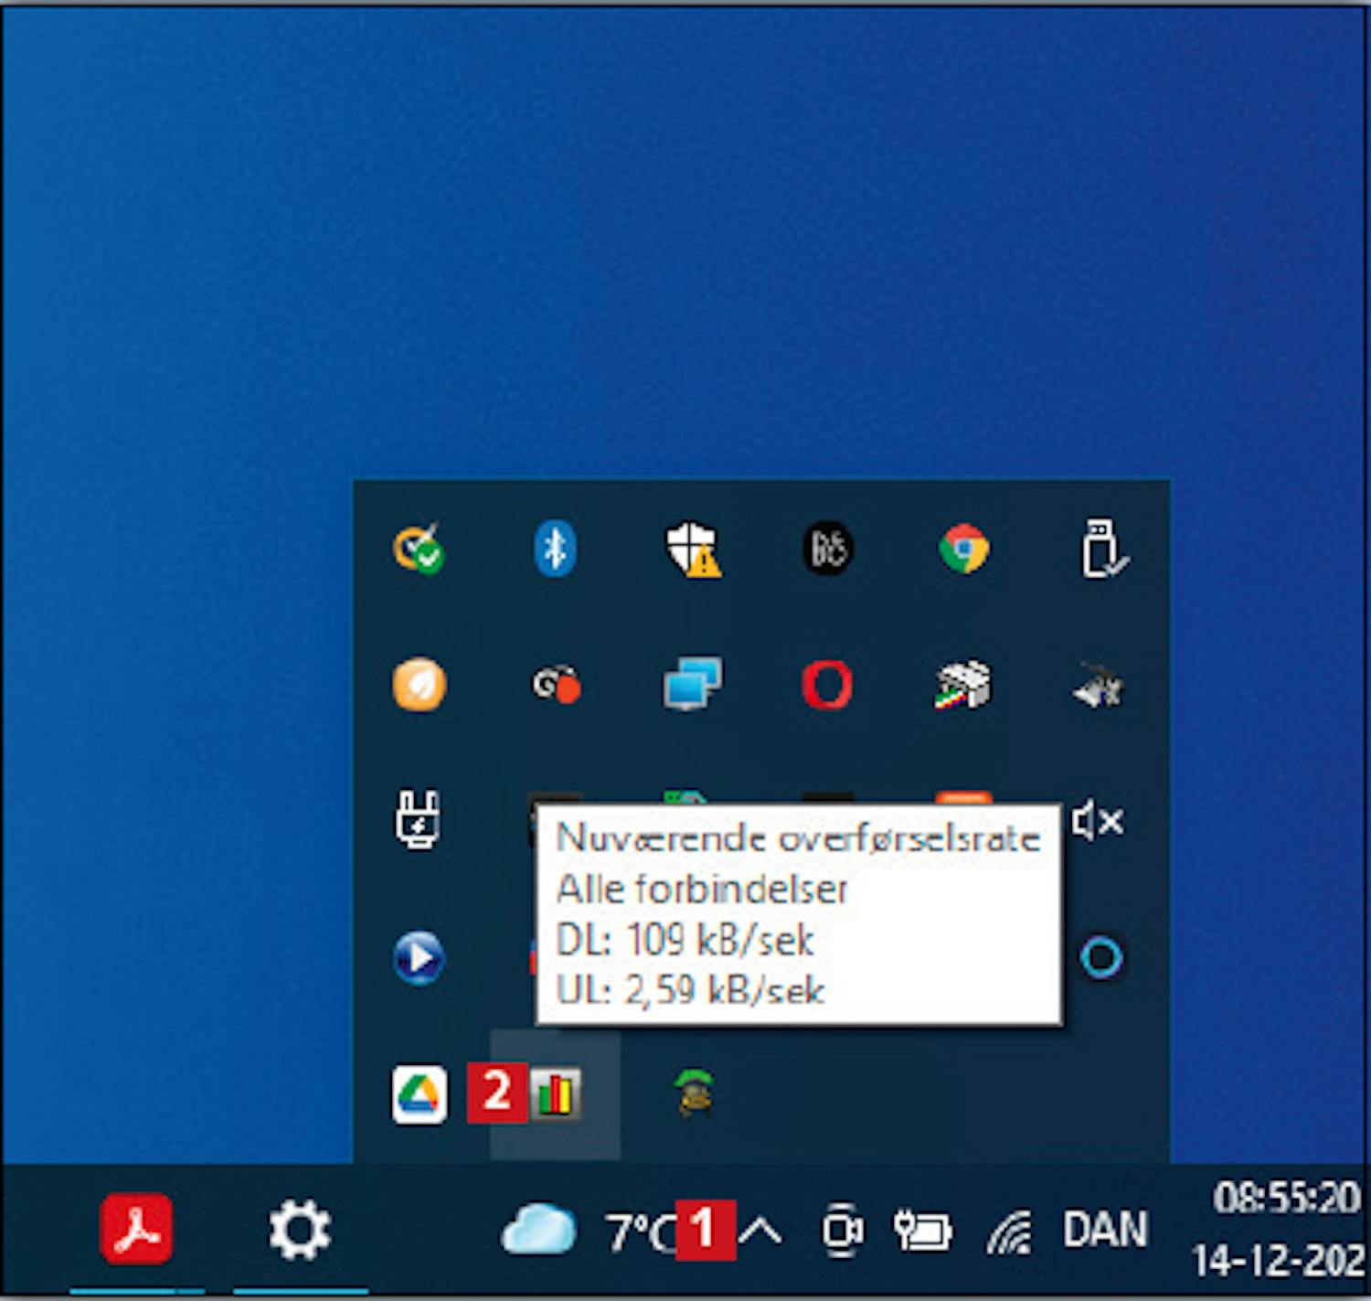This screenshot has height=1301, width=1371.
Task: Open Adobe Acrobat from the taskbar
Action: point(136,1230)
